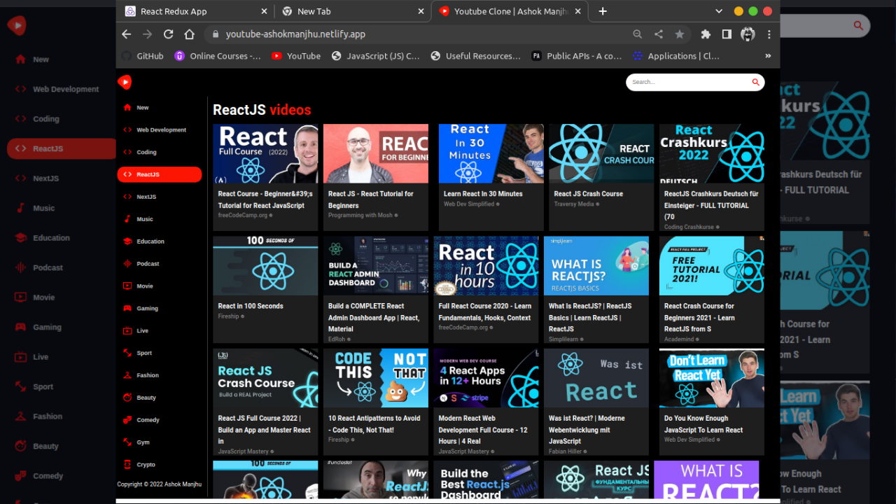Screen dimensions: 896x504
Task: Open the Code This Not That thumbnail
Action: click(x=376, y=378)
